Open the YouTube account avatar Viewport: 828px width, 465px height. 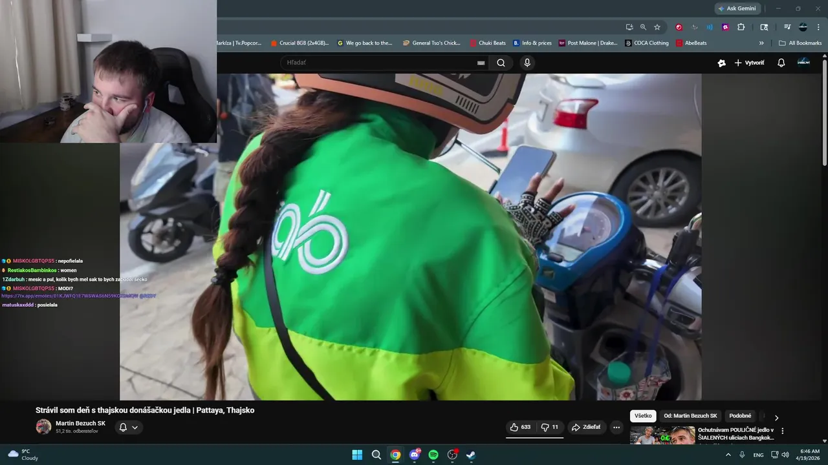pyautogui.click(x=803, y=62)
